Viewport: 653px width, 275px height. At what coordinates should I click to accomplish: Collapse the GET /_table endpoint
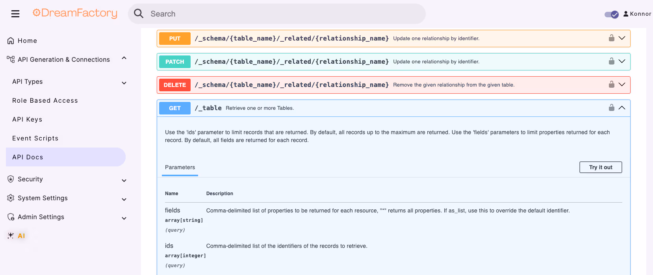(x=622, y=108)
